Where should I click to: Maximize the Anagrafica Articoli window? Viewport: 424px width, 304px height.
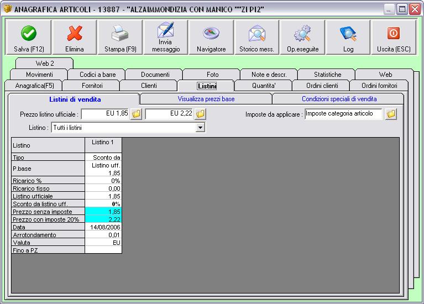point(402,9)
